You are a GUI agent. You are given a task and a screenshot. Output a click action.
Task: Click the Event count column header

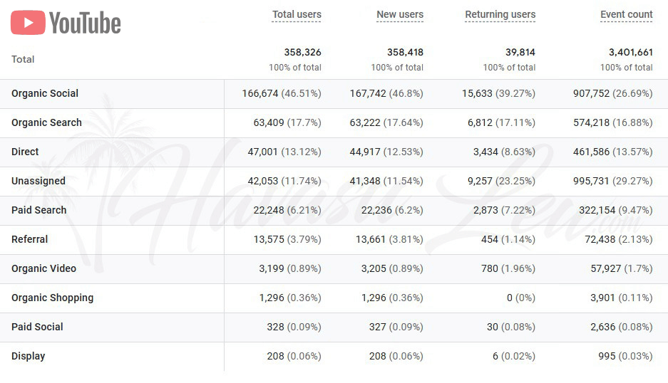point(626,14)
